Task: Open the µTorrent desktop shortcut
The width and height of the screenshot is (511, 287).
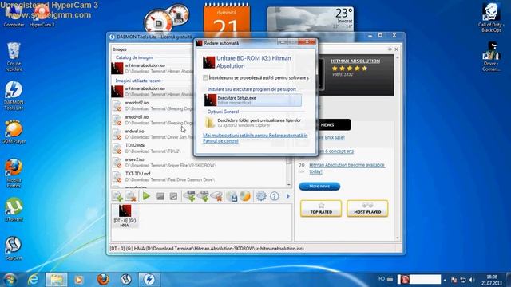Action: [x=14, y=209]
